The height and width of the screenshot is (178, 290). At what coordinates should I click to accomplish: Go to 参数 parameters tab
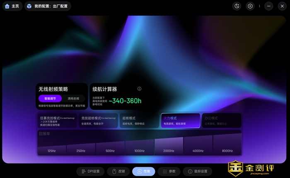click(169, 171)
